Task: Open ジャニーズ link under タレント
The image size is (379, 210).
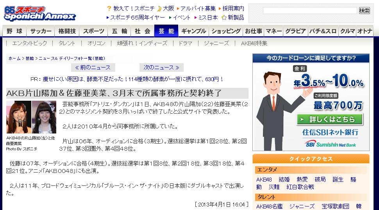Action: (302, 206)
